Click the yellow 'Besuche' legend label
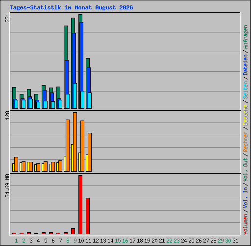251x246 pixels. (x=246, y=115)
